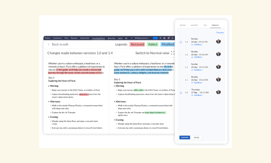This screenshot has height=163, width=271.
Task: Click the heading 'Changes made between versions 1.0 and 1.4'
Action: click(x=80, y=53)
